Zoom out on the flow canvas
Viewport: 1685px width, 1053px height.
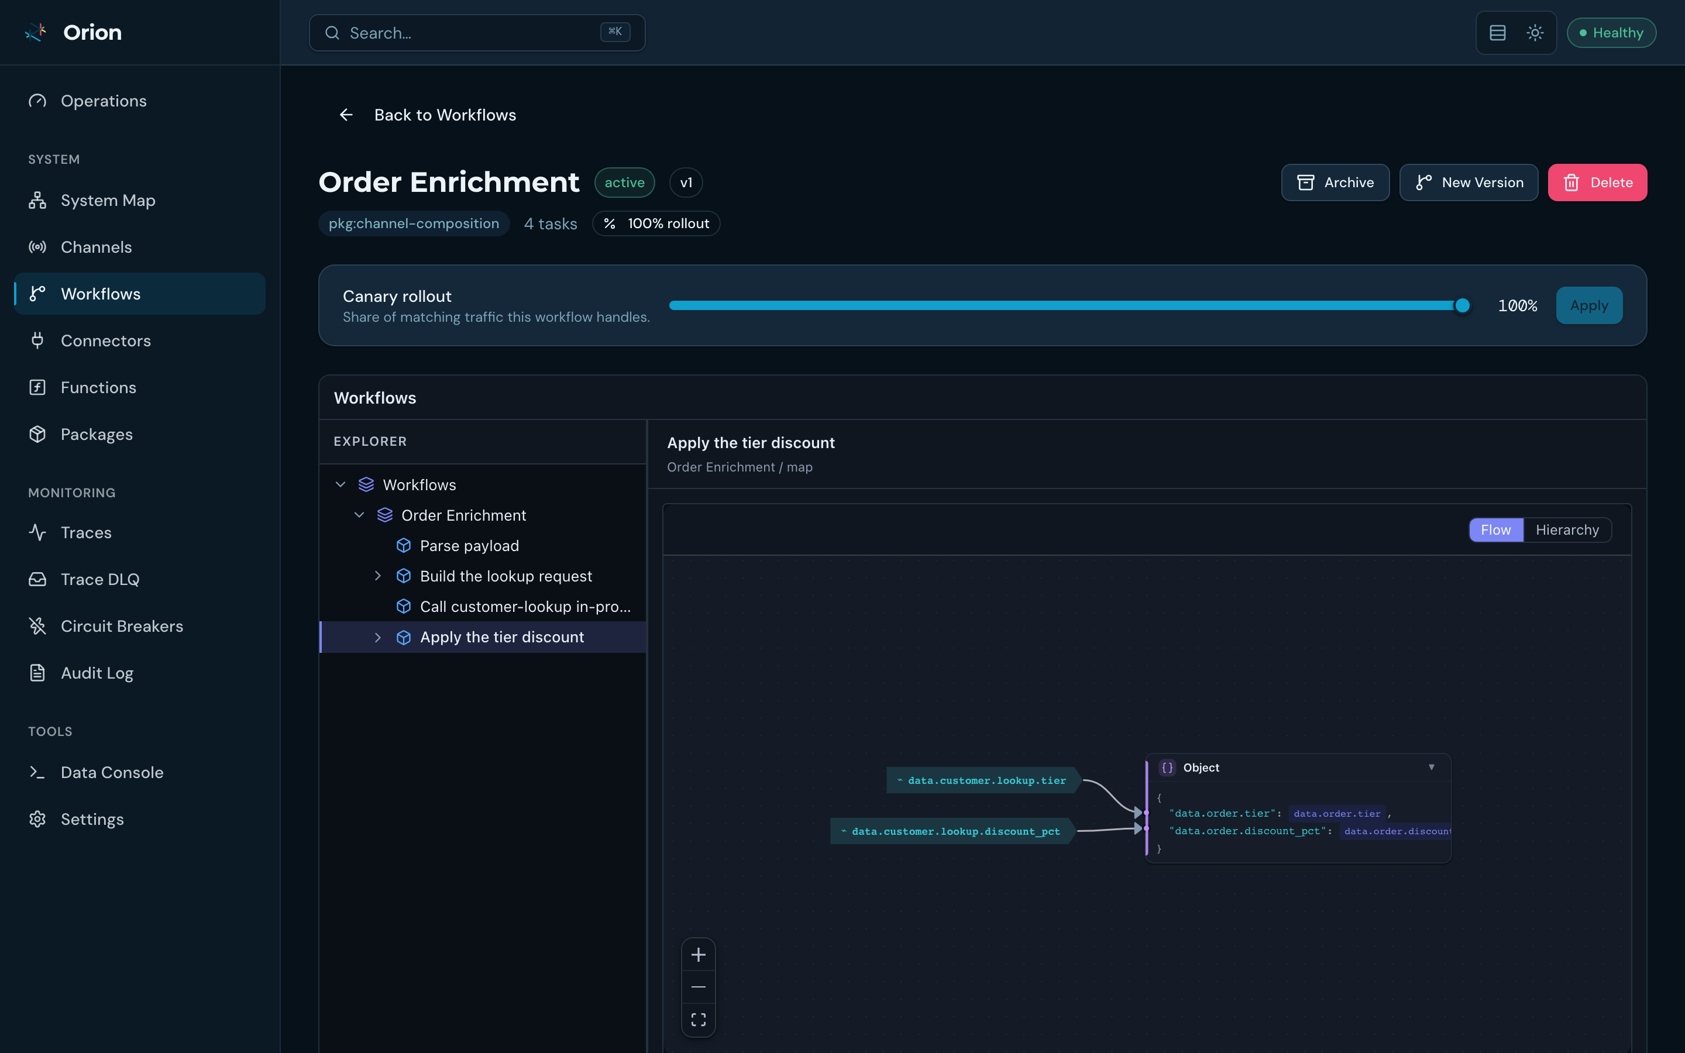(699, 987)
